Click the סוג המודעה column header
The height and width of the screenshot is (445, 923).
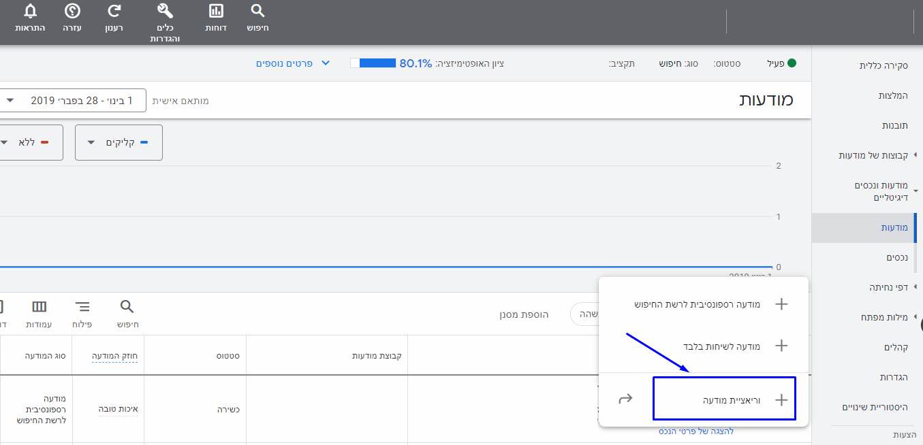[x=45, y=355]
